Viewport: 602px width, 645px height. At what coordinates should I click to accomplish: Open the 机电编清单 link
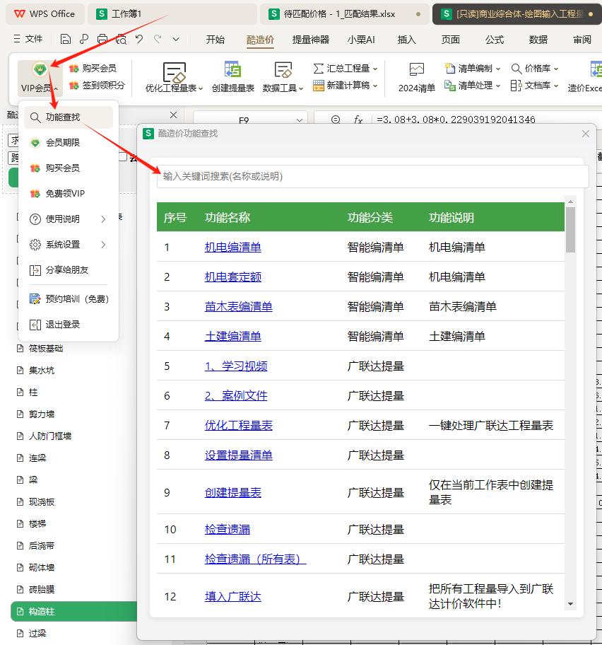tap(232, 248)
